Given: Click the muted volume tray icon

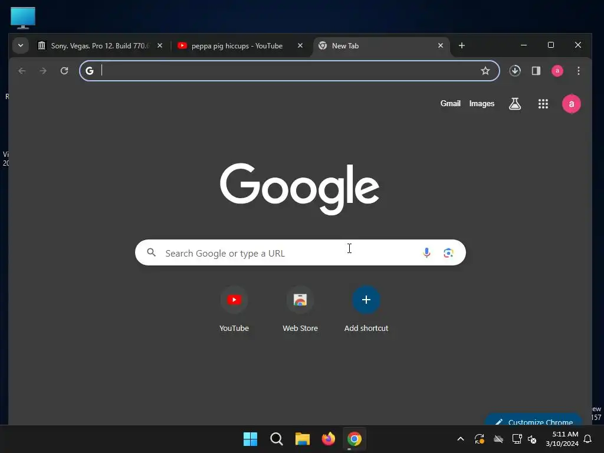Looking at the screenshot, I should [532, 439].
